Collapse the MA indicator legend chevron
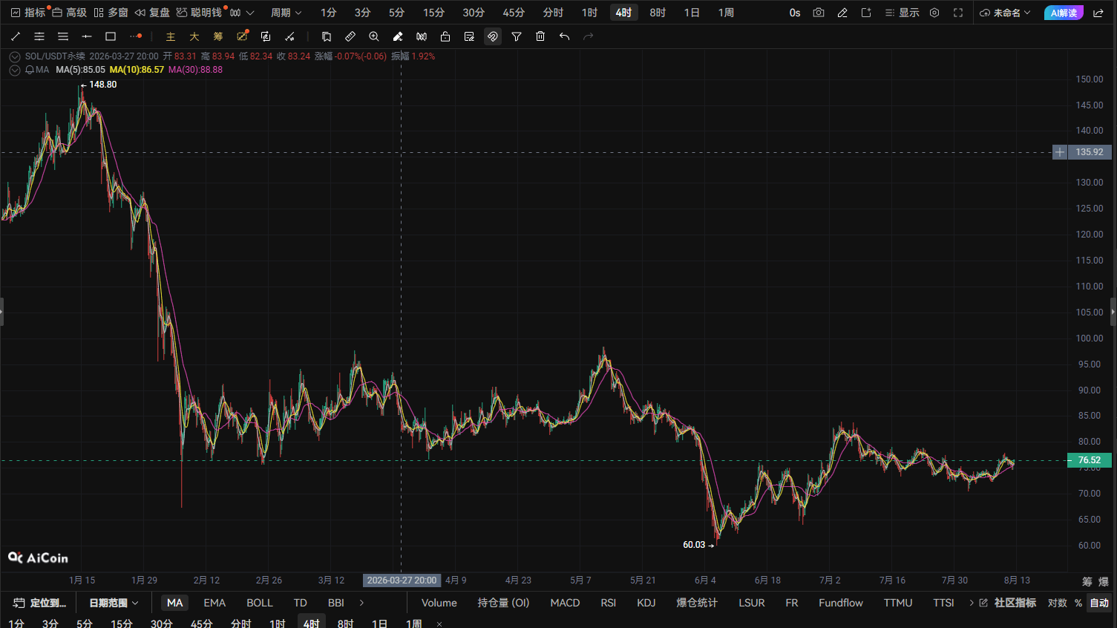Screen dimensions: 1117x628 pyautogui.click(x=14, y=70)
